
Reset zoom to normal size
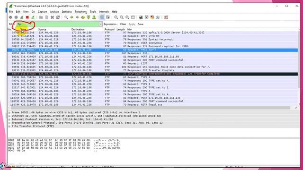[127, 17]
